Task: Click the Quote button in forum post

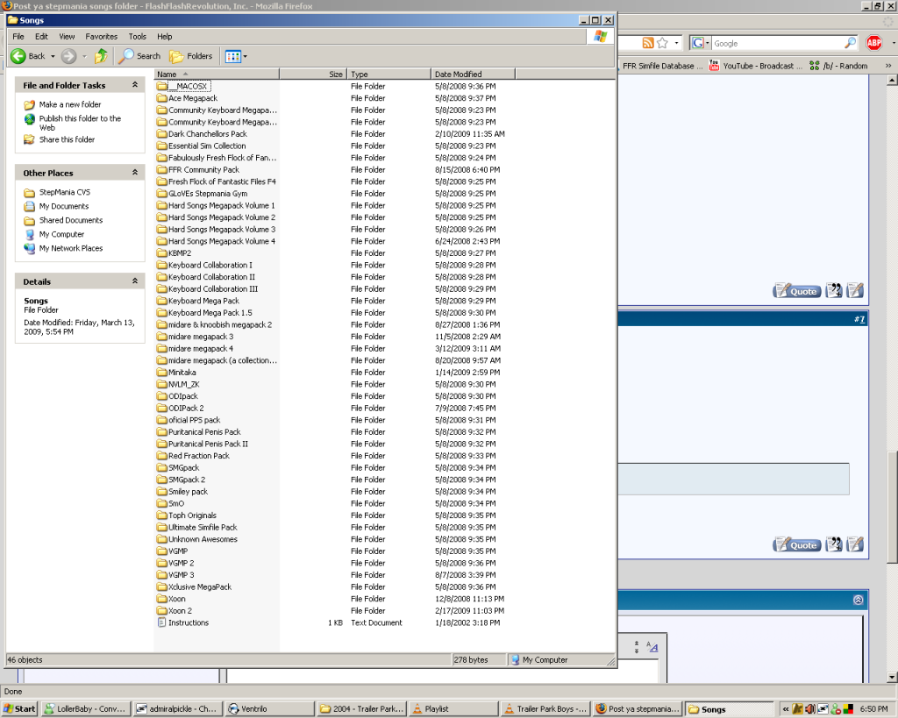Action: 796,291
